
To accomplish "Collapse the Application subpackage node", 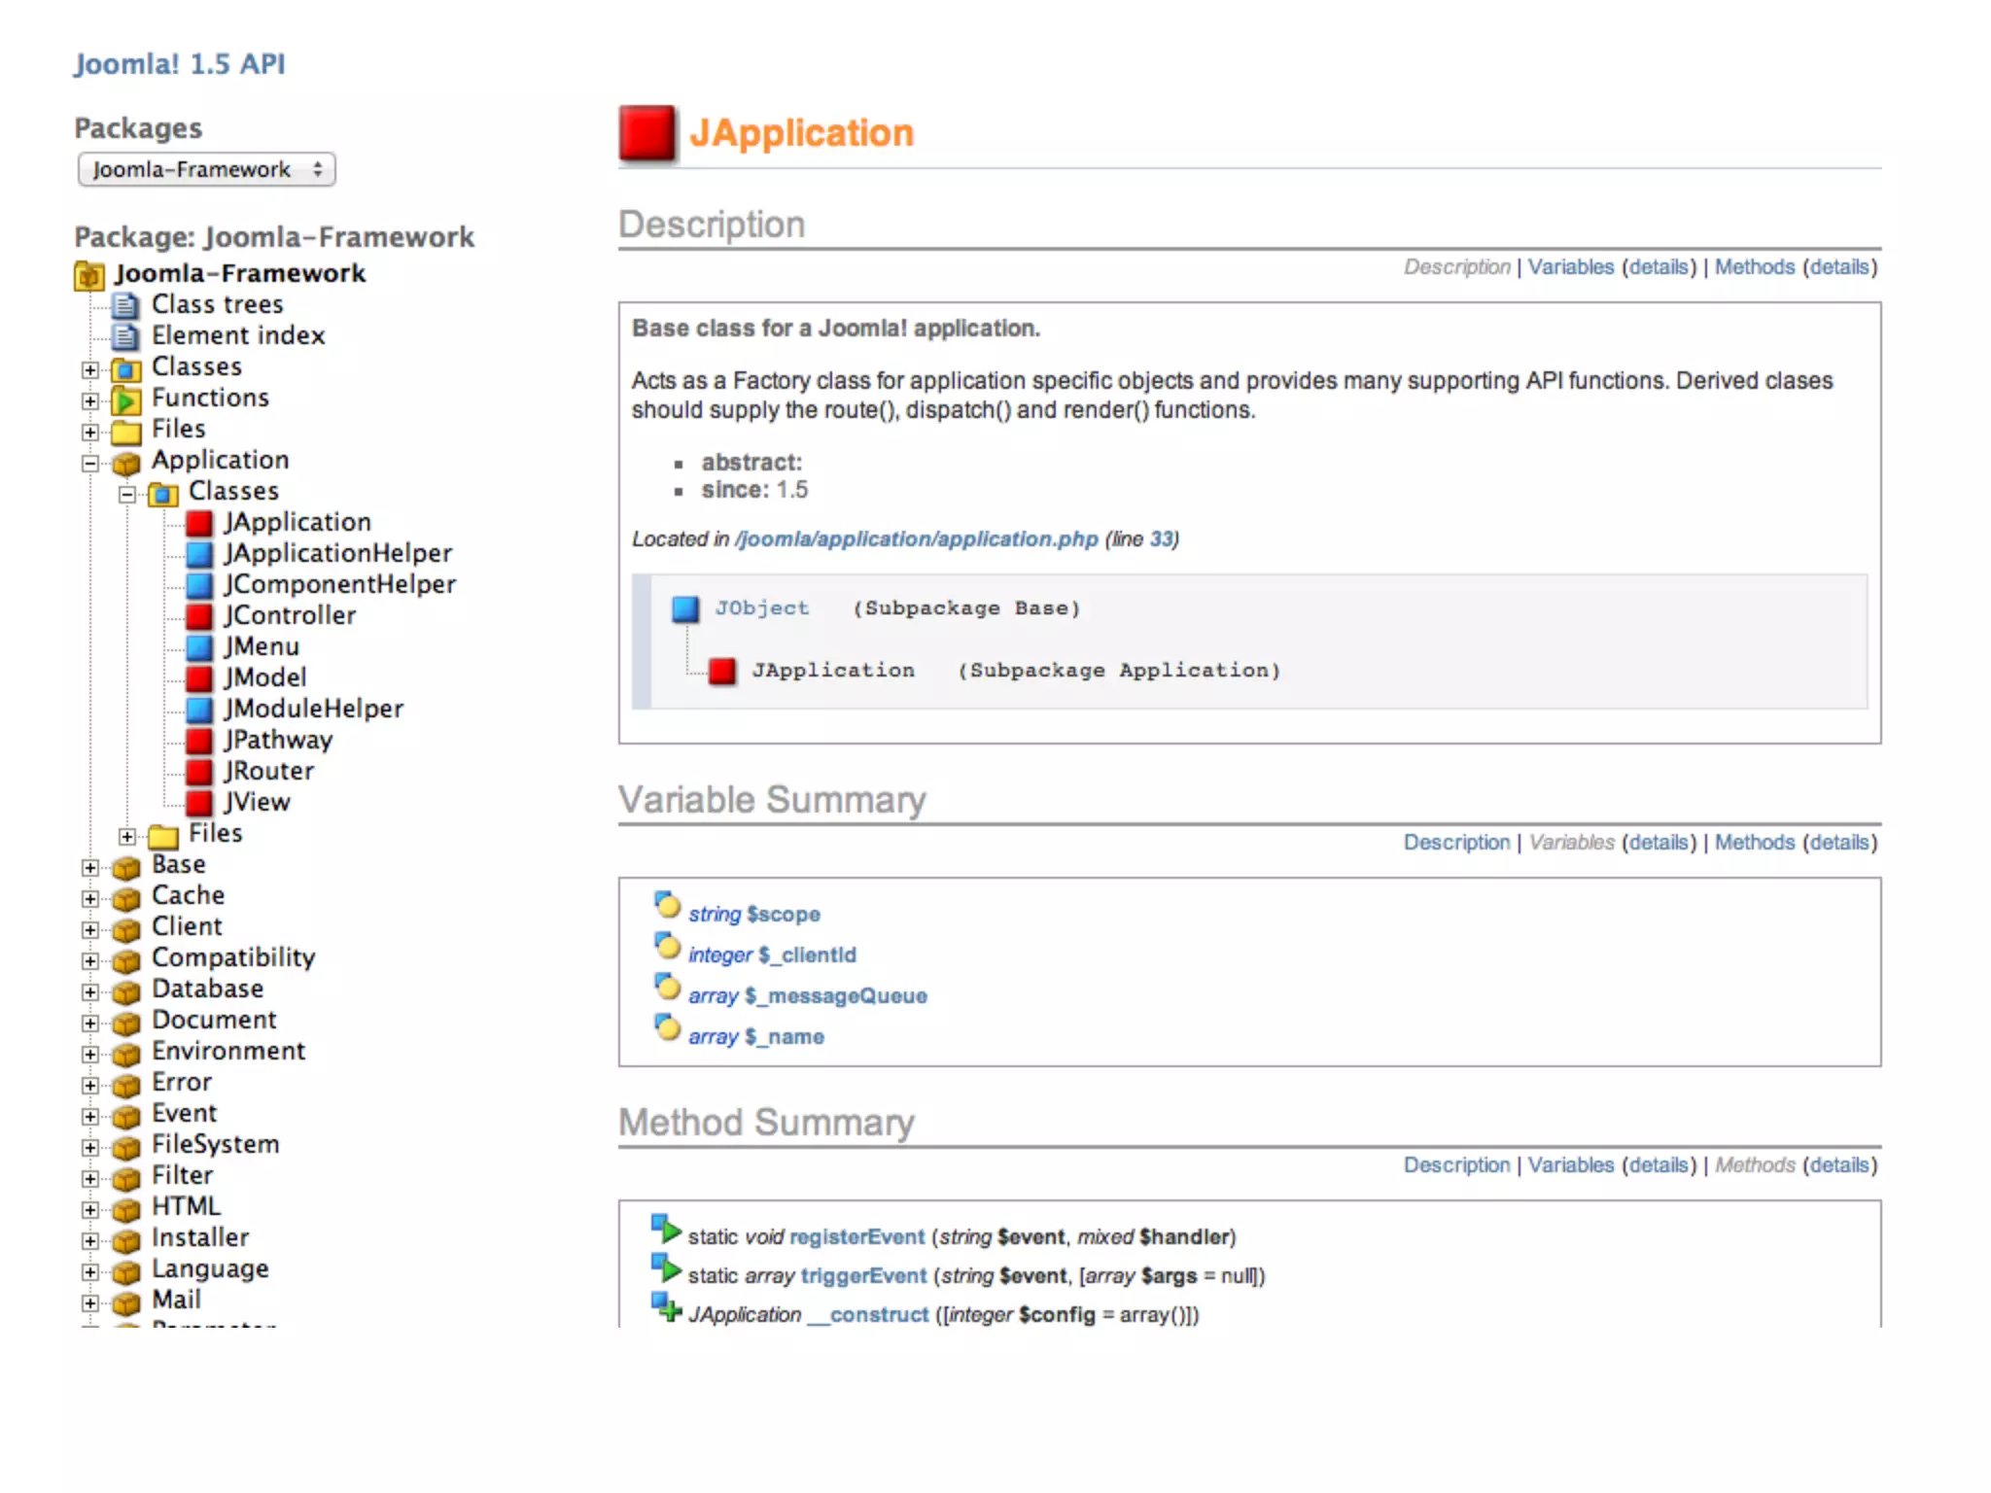I will [90, 464].
